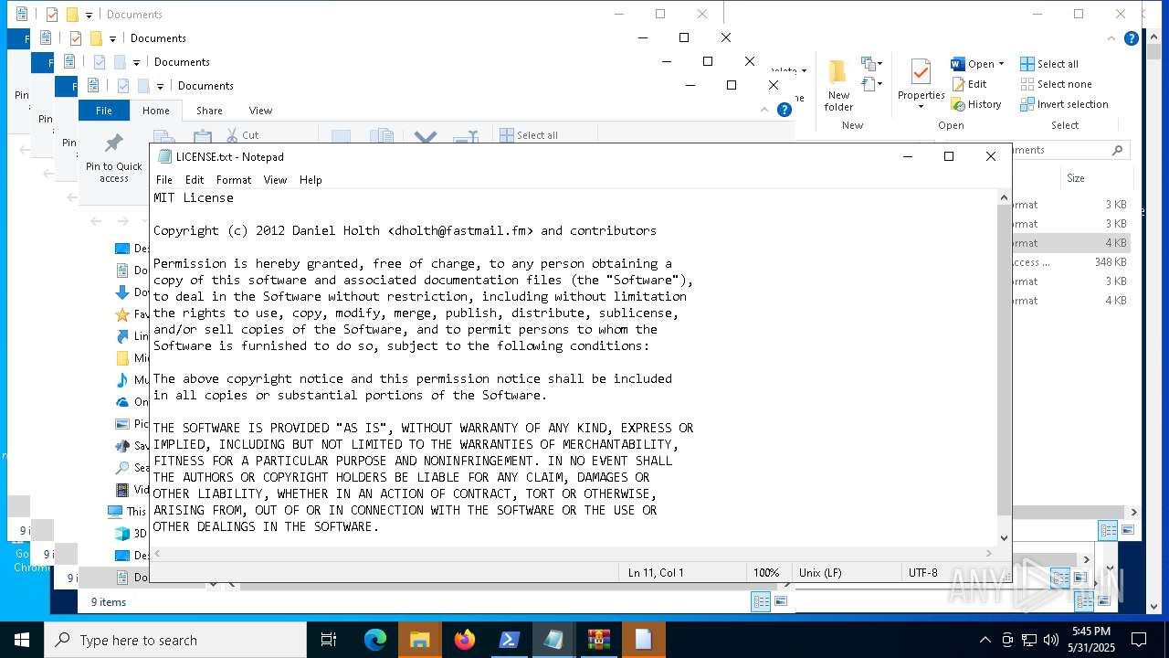
Task: Click Notepad horizontal scrollbar right arrow
Action: [988, 553]
